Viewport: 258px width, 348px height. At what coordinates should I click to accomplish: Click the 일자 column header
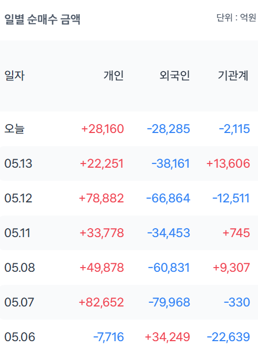(x=14, y=76)
